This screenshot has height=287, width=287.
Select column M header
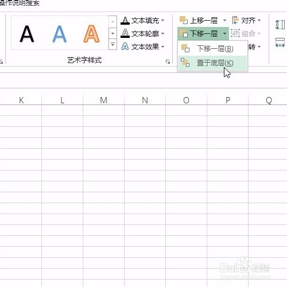[x=103, y=100]
